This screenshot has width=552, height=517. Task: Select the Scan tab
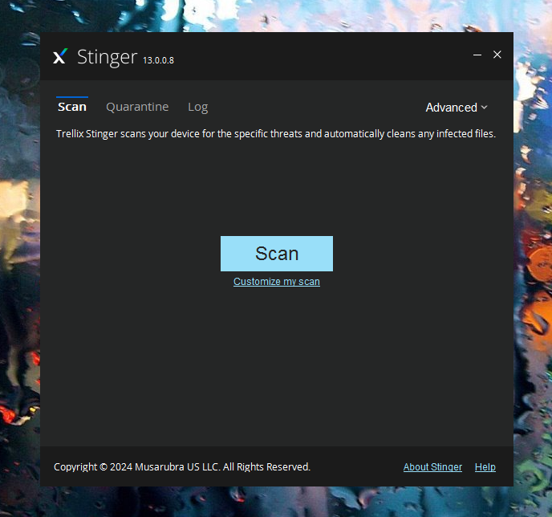click(72, 107)
